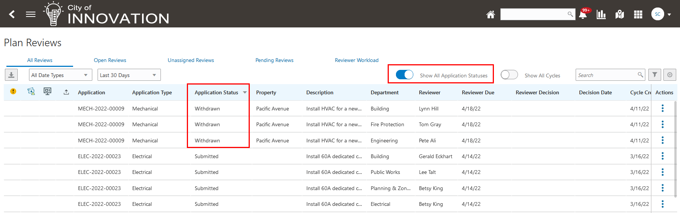Open the filter funnel icon

click(x=655, y=75)
